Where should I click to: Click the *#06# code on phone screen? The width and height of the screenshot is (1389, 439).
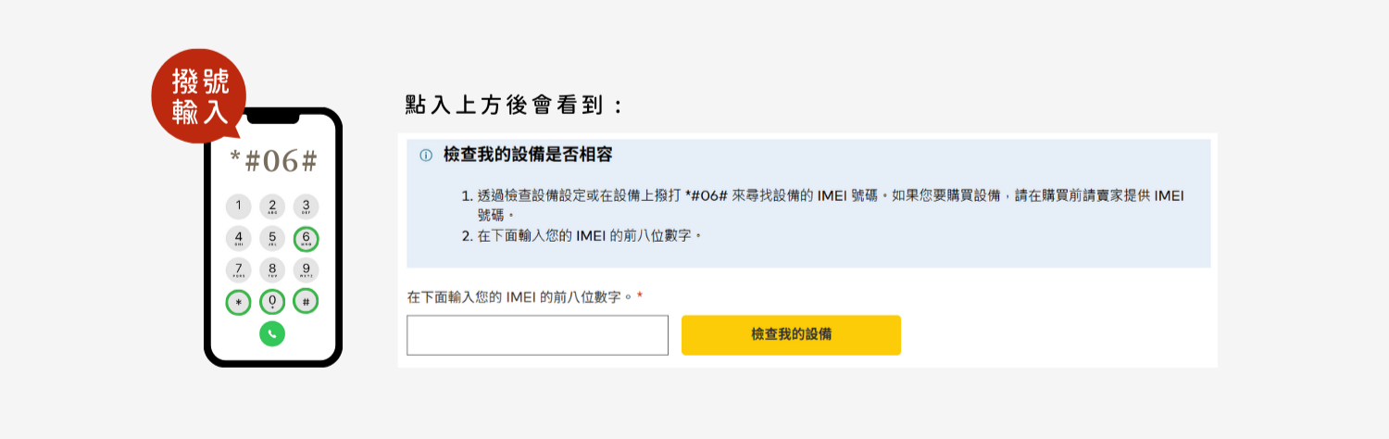(x=273, y=162)
